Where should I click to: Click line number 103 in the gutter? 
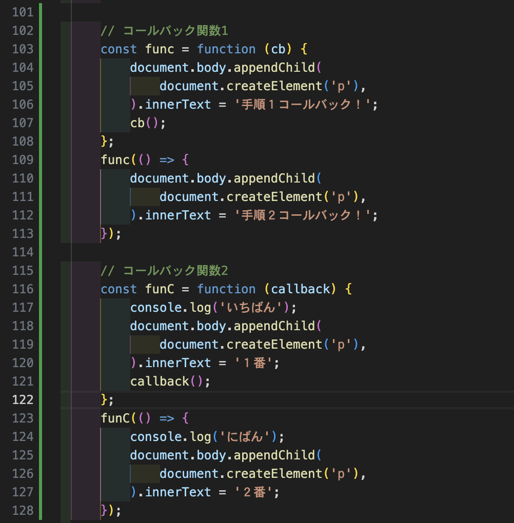pyautogui.click(x=23, y=49)
